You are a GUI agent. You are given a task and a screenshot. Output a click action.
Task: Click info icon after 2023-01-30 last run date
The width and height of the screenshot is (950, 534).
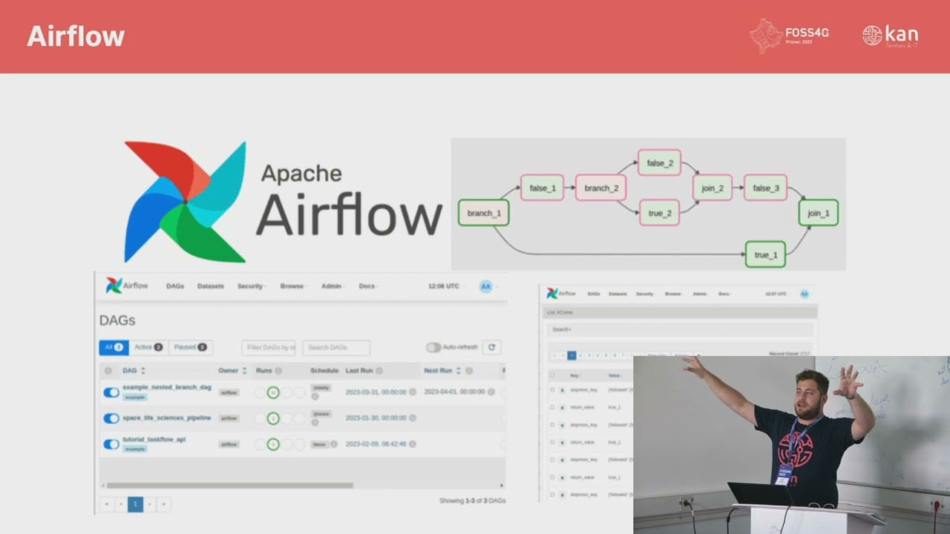[413, 418]
